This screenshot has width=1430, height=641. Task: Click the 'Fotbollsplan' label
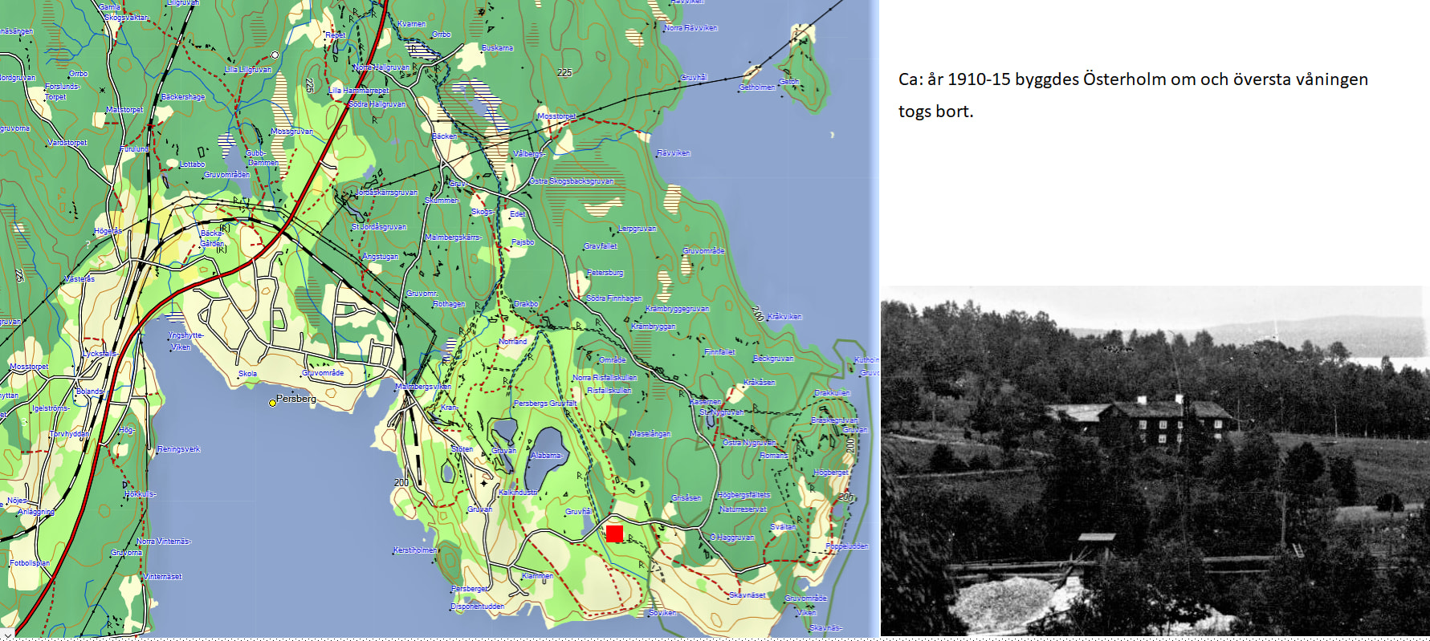30,563
